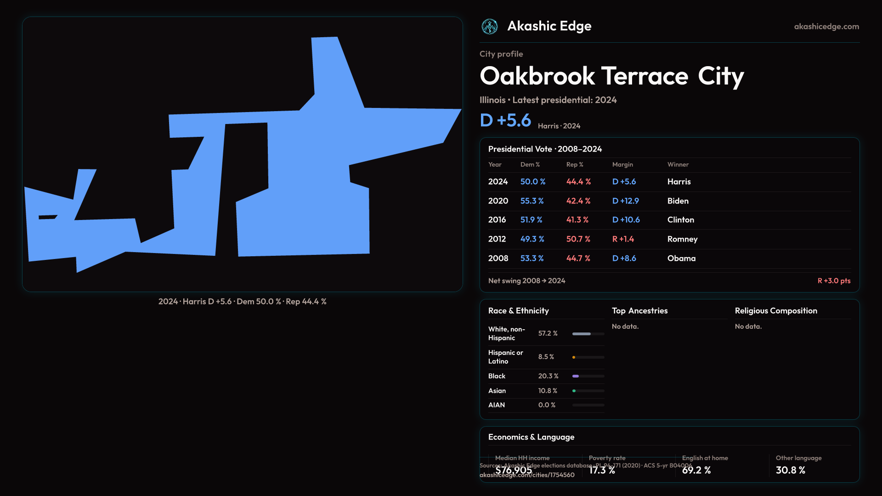The width and height of the screenshot is (882, 496).
Task: Click the Akashic Edge logo icon
Action: tap(489, 27)
